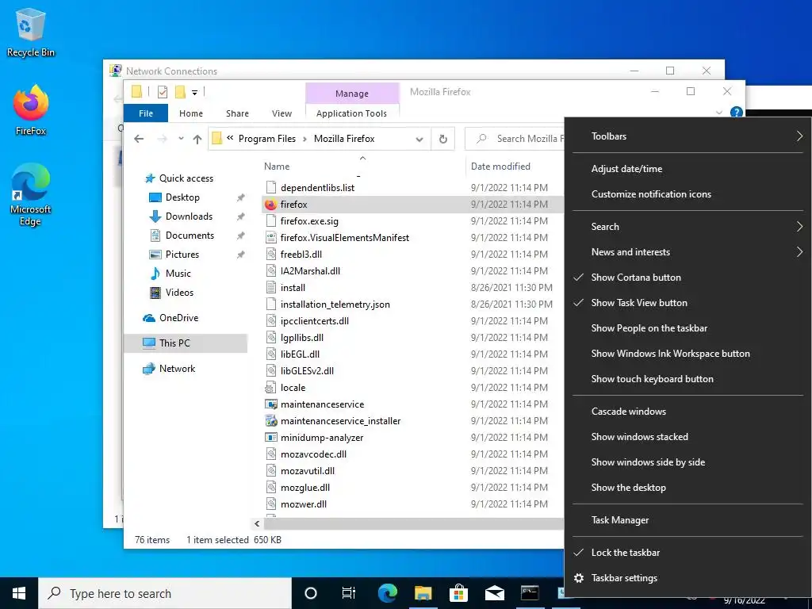This screenshot has height=609, width=812.
Task: Open the address bar history dropdown
Action: tap(419, 140)
